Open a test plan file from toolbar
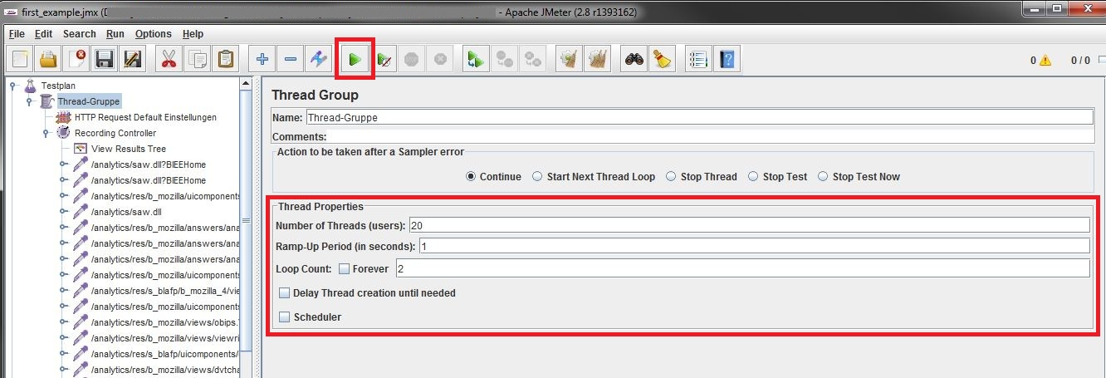The image size is (1106, 378). [48, 59]
